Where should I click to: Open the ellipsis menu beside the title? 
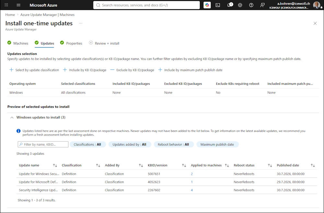(x=81, y=23)
